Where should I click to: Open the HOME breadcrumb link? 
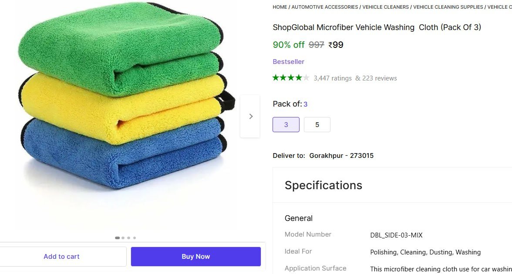(x=280, y=7)
